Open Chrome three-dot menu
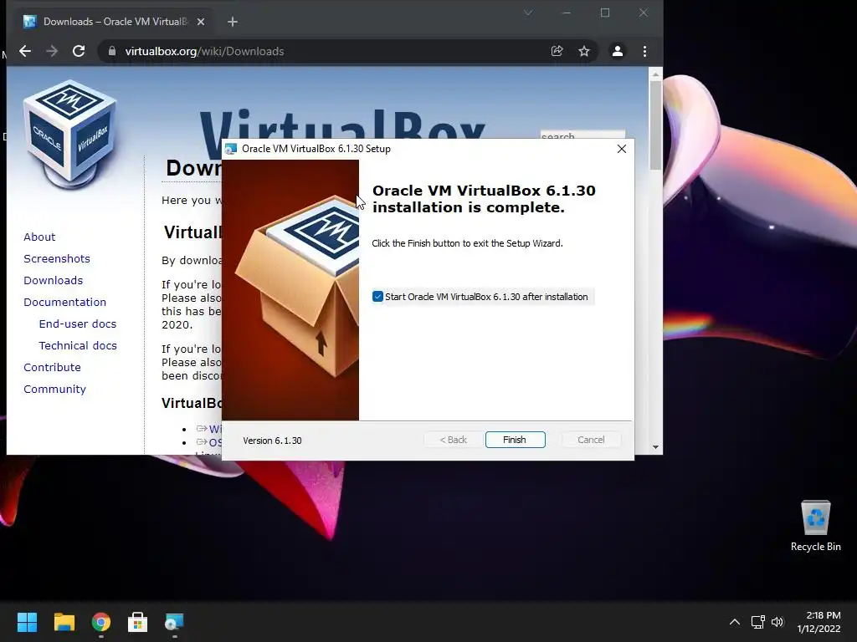Image resolution: width=857 pixels, height=642 pixels. (645, 51)
